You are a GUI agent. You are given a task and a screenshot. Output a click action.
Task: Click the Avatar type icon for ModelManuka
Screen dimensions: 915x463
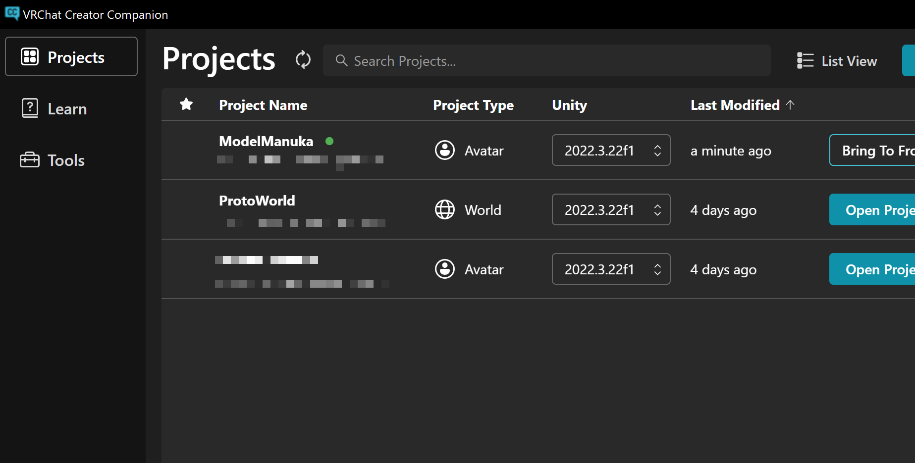pyautogui.click(x=444, y=150)
